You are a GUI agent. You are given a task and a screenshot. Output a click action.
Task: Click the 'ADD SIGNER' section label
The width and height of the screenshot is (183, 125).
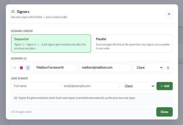tap(19, 79)
